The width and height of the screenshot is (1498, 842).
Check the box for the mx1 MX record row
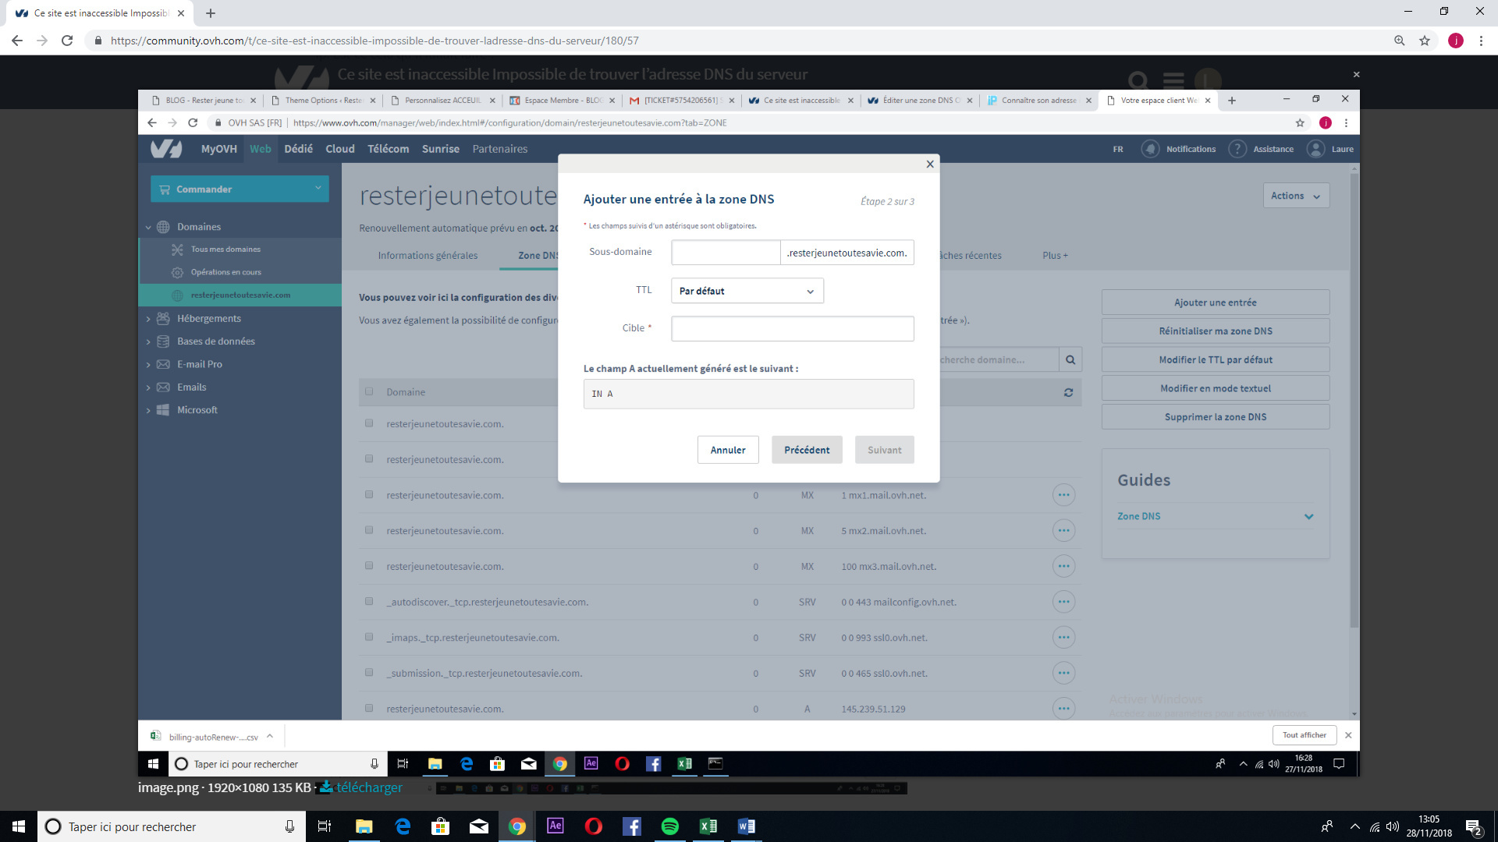pos(369,495)
